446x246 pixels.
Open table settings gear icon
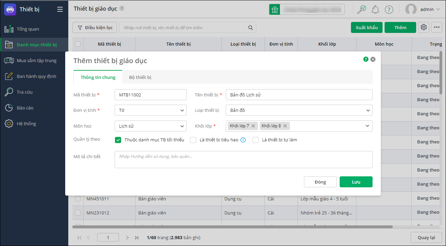pyautogui.click(x=424, y=27)
